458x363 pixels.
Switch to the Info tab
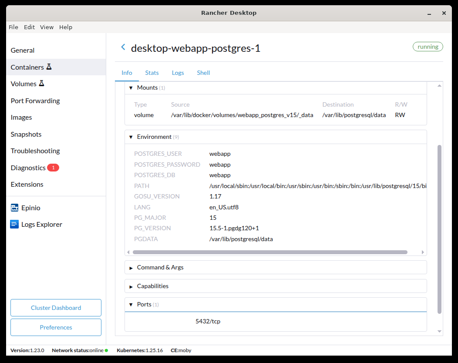coord(127,73)
